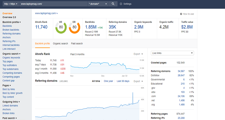Open Overview 2.0 in the sidebar
225x120 pixels.
coord(9,17)
